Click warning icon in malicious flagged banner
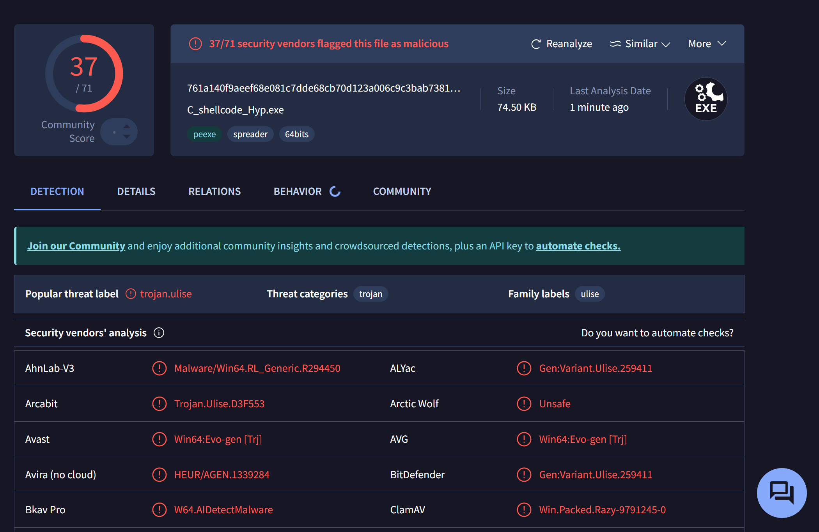 (x=195, y=44)
